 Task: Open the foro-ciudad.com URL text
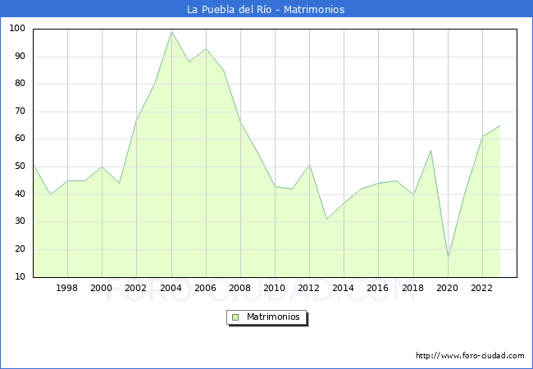point(470,356)
